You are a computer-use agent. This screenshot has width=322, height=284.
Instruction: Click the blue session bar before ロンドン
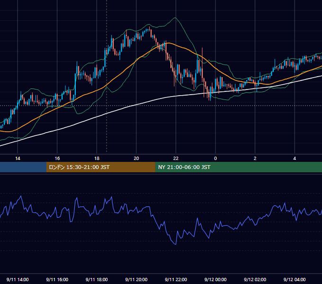point(23,167)
